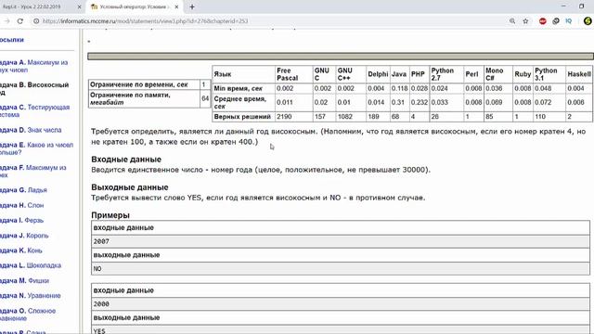Go forward with the browser arrow
594x334 pixels.
tap(6, 21)
